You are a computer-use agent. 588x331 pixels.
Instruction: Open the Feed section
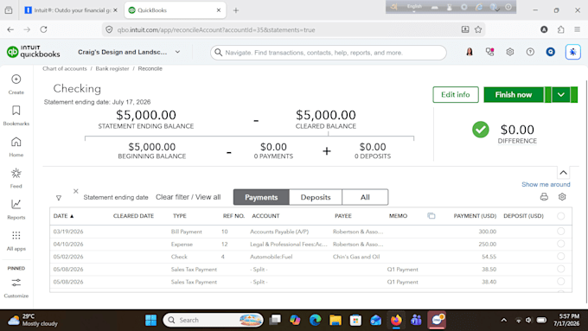click(x=16, y=178)
